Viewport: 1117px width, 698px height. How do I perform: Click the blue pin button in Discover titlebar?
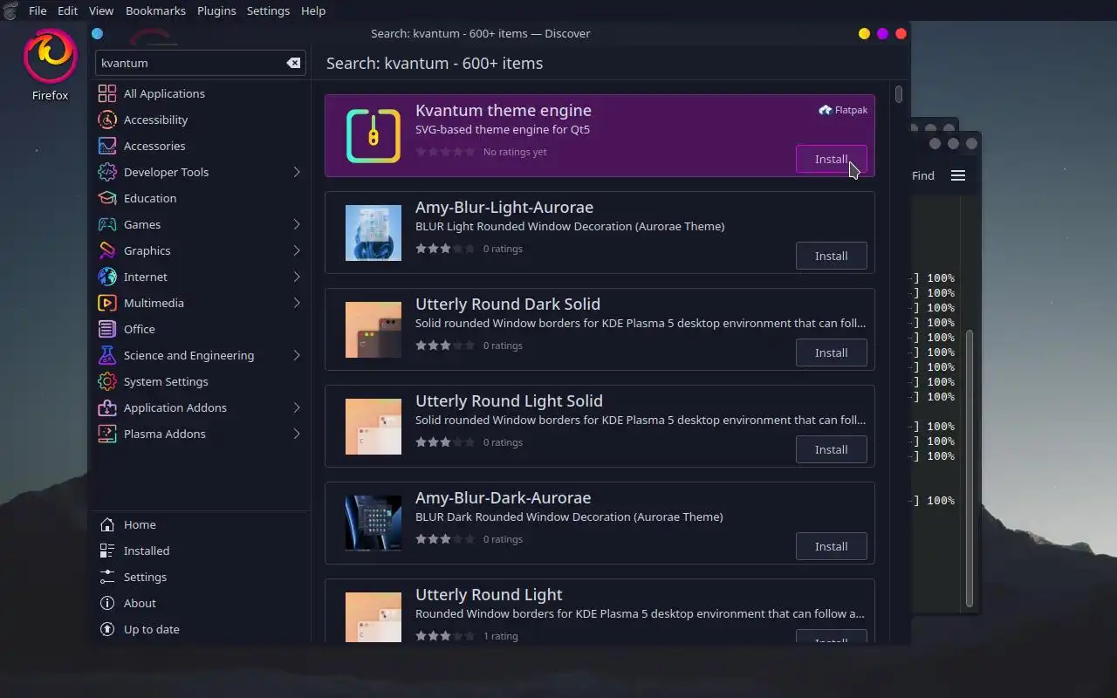97,33
